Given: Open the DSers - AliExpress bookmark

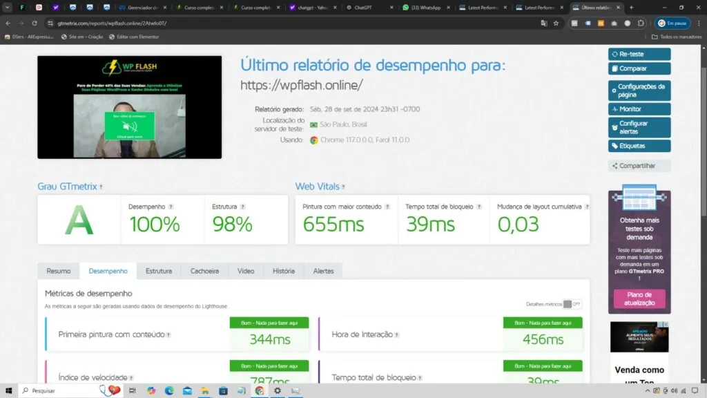Looking at the screenshot, I should 29,37.
